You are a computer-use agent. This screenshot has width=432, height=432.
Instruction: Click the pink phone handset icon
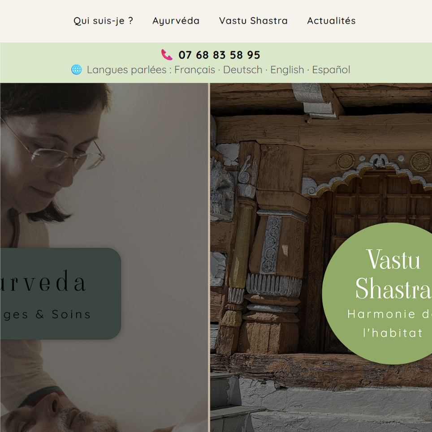167,55
